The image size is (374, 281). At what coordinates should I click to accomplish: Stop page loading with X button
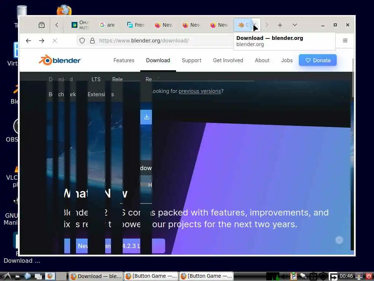[55, 41]
